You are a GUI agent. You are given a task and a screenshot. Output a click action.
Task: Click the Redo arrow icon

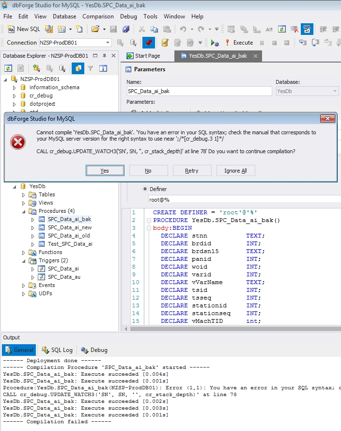coord(201,29)
